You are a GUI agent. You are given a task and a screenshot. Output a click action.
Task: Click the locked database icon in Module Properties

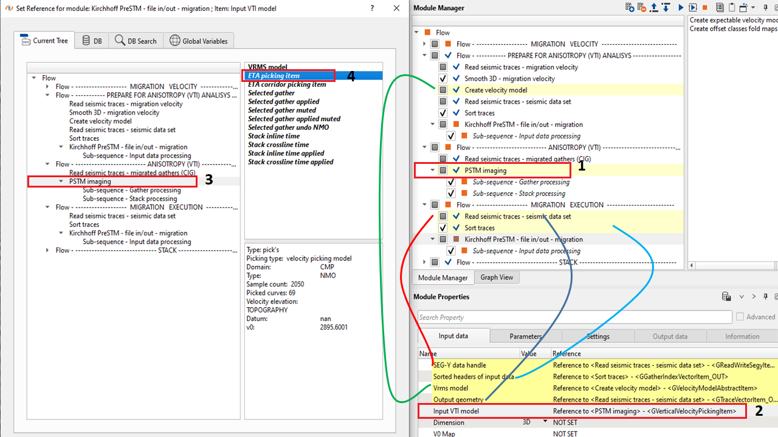click(x=726, y=297)
